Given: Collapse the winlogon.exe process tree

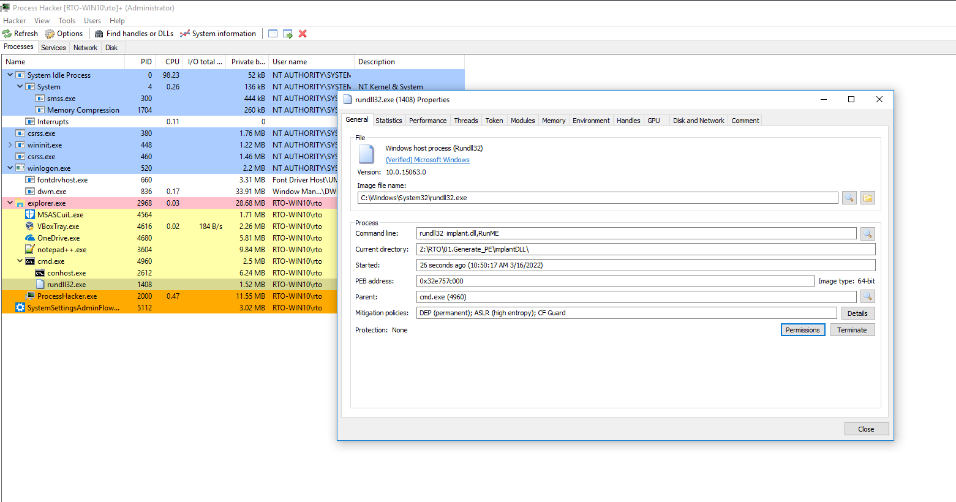Looking at the screenshot, I should pyautogui.click(x=10, y=168).
